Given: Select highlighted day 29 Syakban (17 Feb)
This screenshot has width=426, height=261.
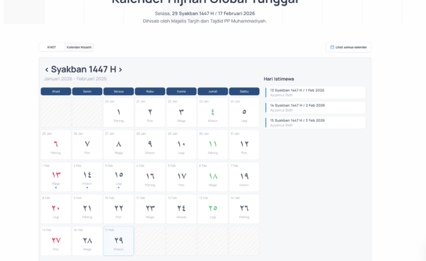Looking at the screenshot, I should point(119,241).
